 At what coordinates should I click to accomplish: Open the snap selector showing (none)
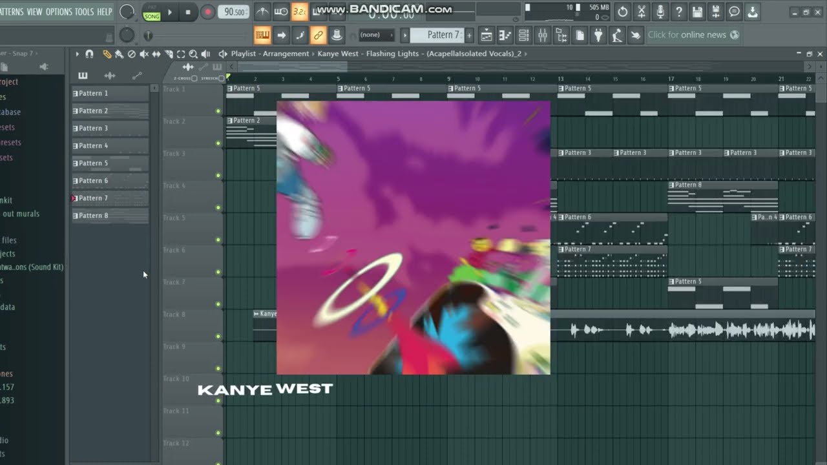(x=377, y=35)
